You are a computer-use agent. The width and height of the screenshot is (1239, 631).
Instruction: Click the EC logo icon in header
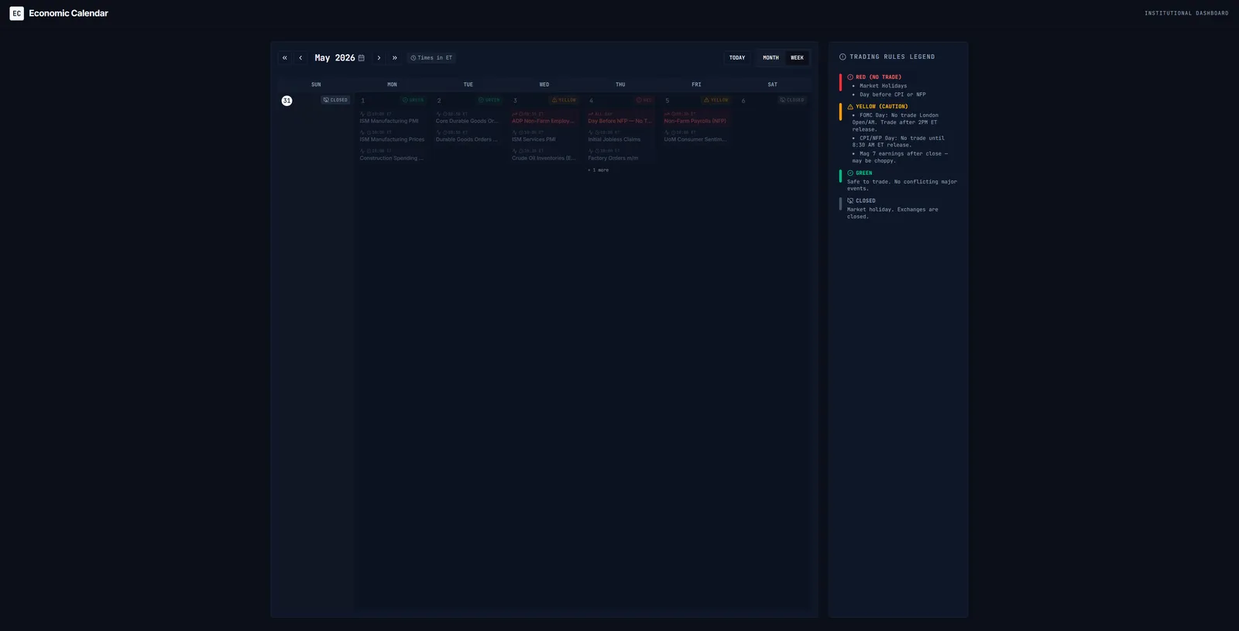[x=16, y=13]
